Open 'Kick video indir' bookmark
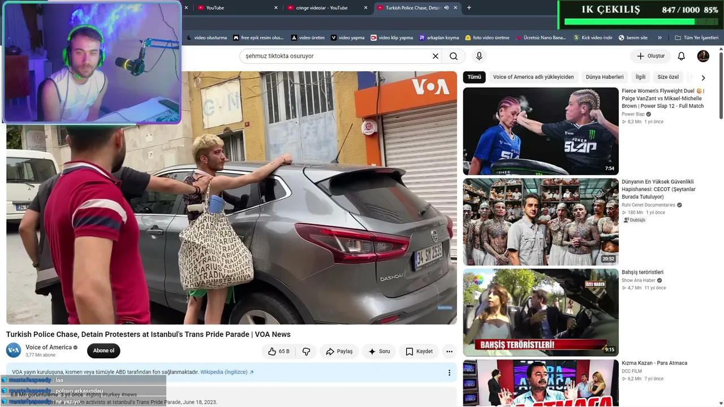724x407 pixels. (x=593, y=38)
